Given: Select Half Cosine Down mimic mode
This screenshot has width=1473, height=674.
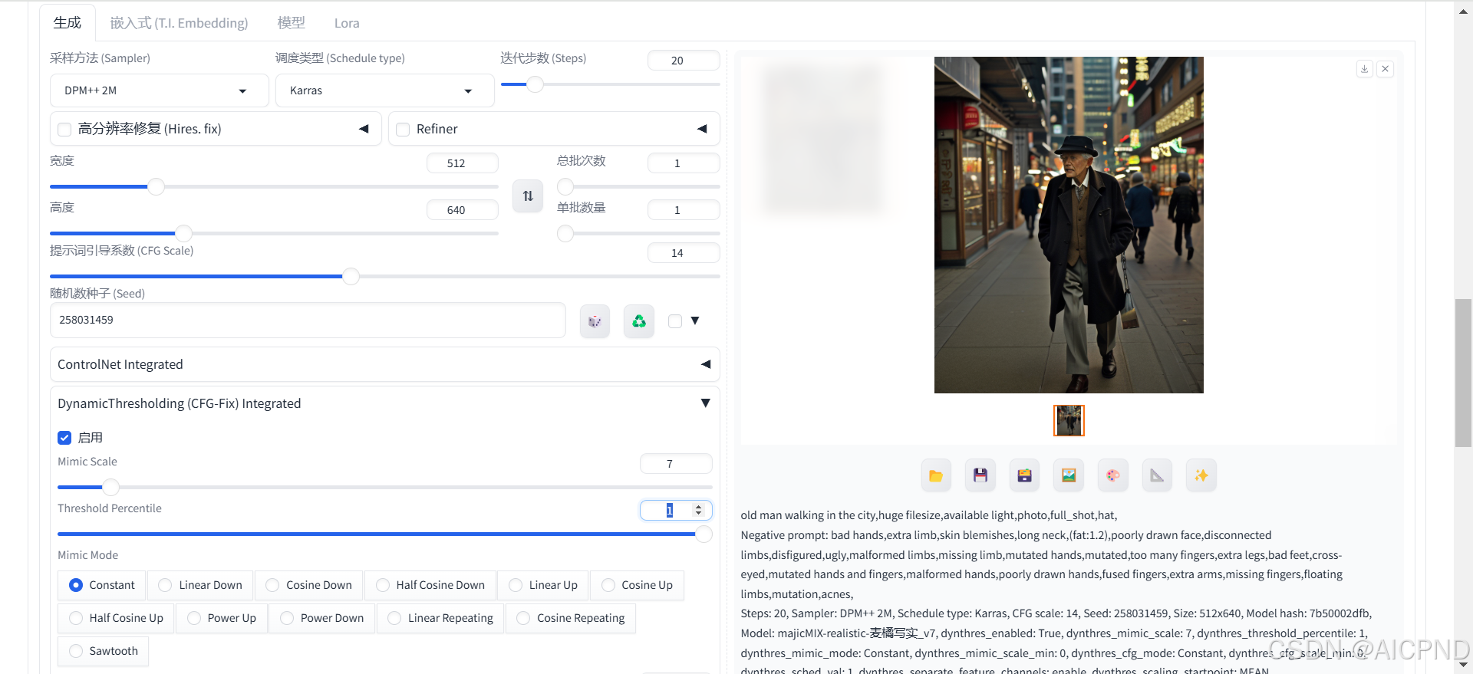Looking at the screenshot, I should [430, 585].
